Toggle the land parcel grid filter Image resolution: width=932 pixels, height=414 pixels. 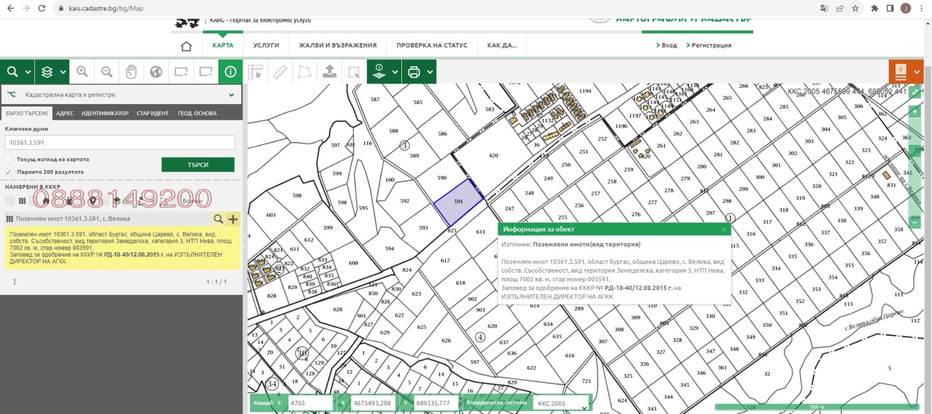[22, 201]
